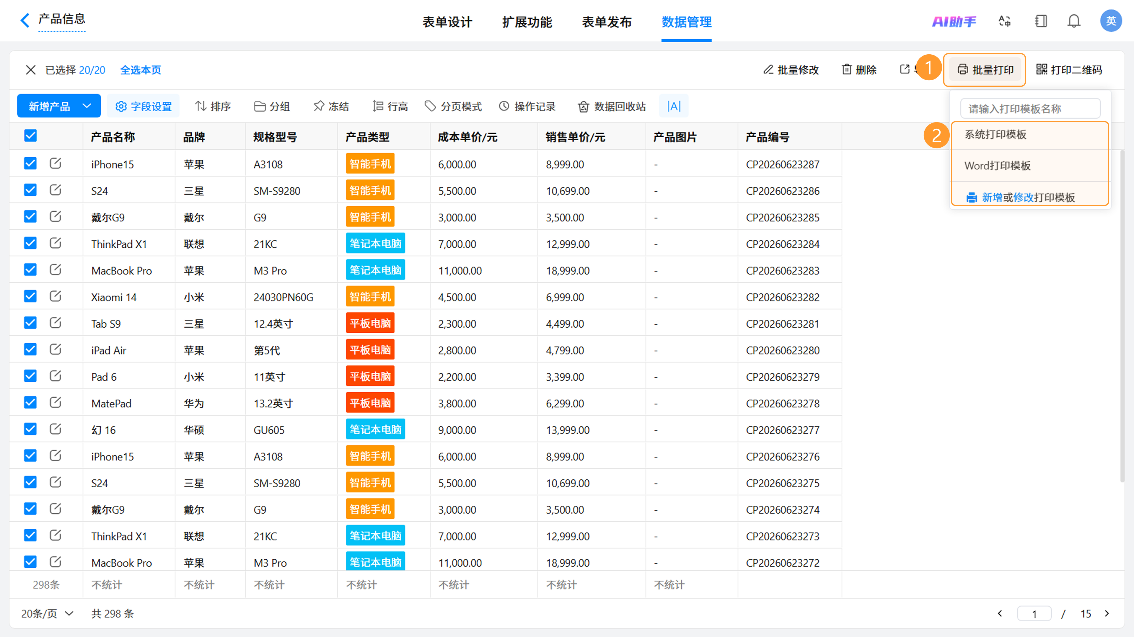Open 销售单价 summary 不统计 dropdown
This screenshot has width=1134, height=637.
tap(562, 585)
